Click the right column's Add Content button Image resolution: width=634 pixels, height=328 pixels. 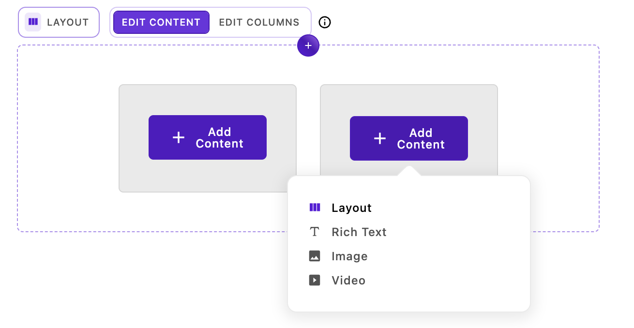pos(408,138)
